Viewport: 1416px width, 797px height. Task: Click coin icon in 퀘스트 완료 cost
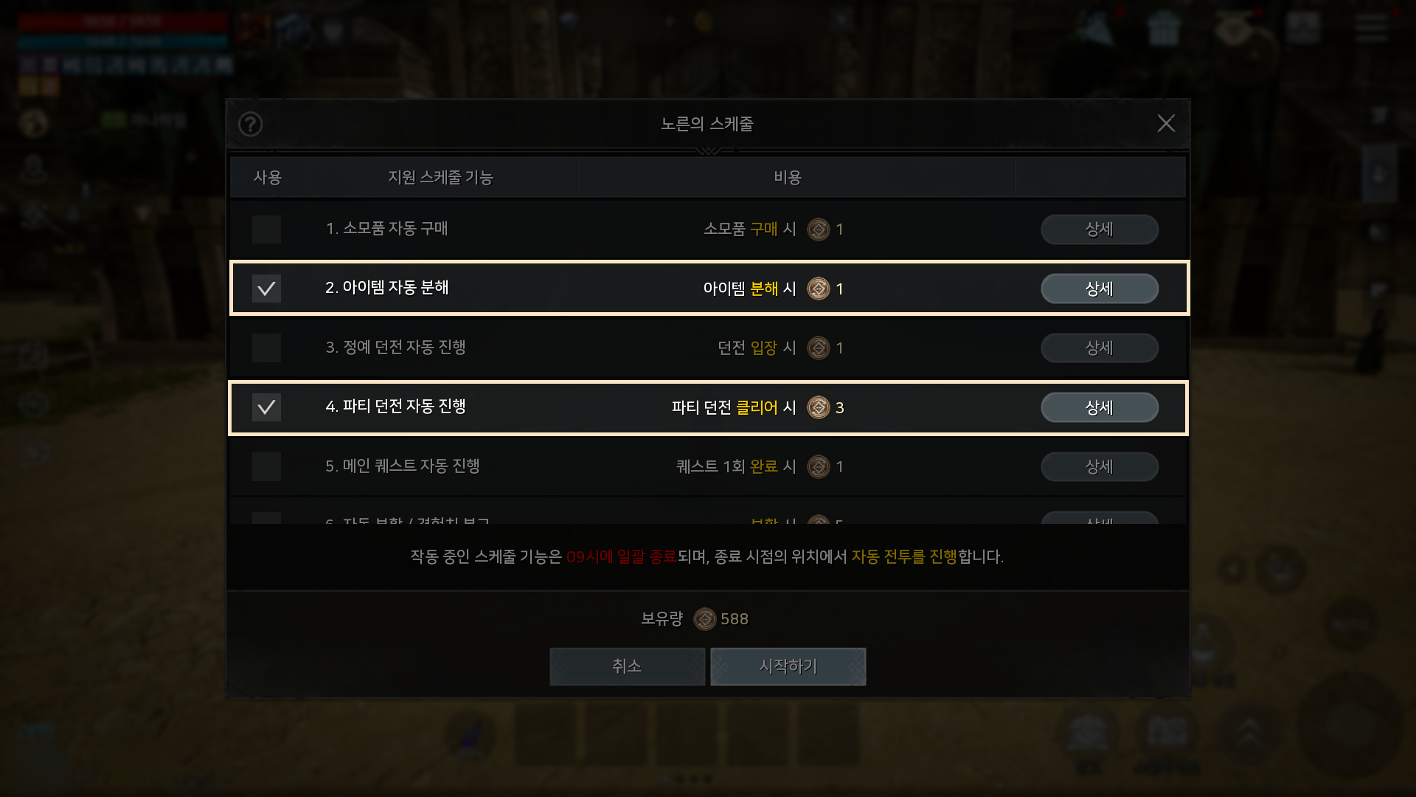[819, 466]
